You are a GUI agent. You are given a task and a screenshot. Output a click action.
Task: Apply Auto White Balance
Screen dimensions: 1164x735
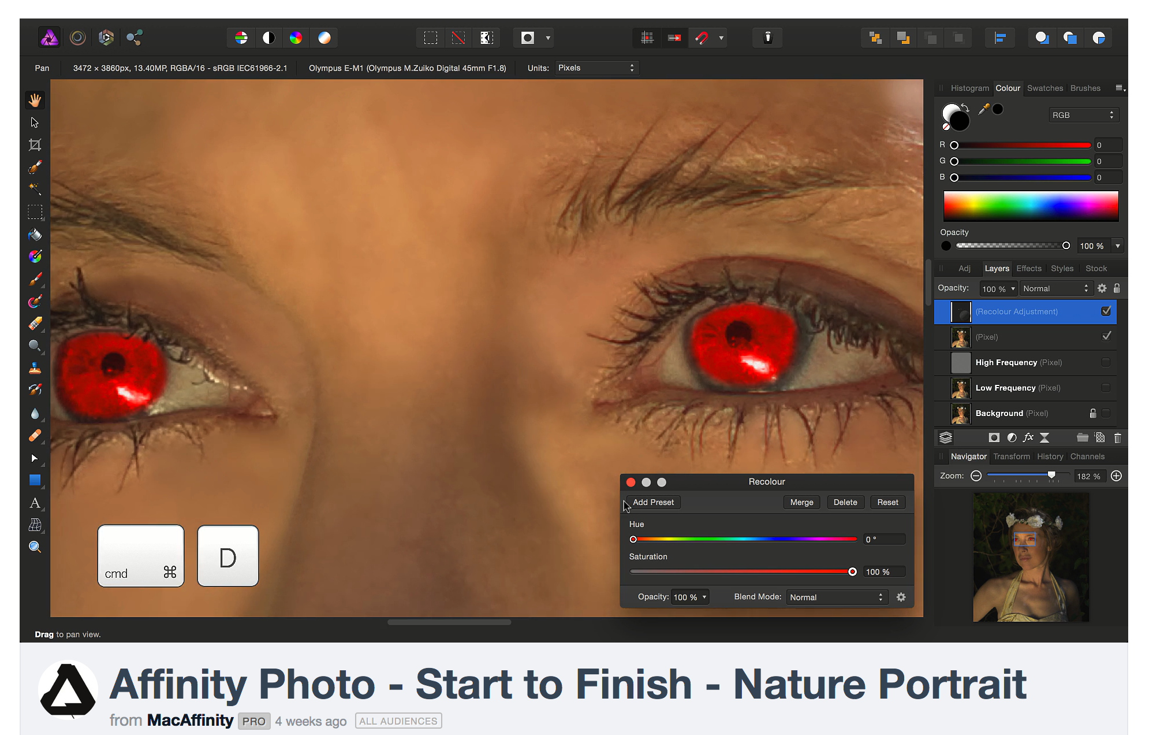point(324,38)
